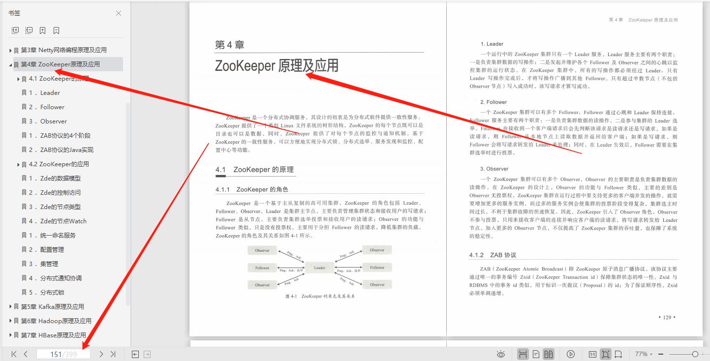Toggle fit page zoom mode
The height and width of the screenshot is (361, 710).
pos(606,354)
